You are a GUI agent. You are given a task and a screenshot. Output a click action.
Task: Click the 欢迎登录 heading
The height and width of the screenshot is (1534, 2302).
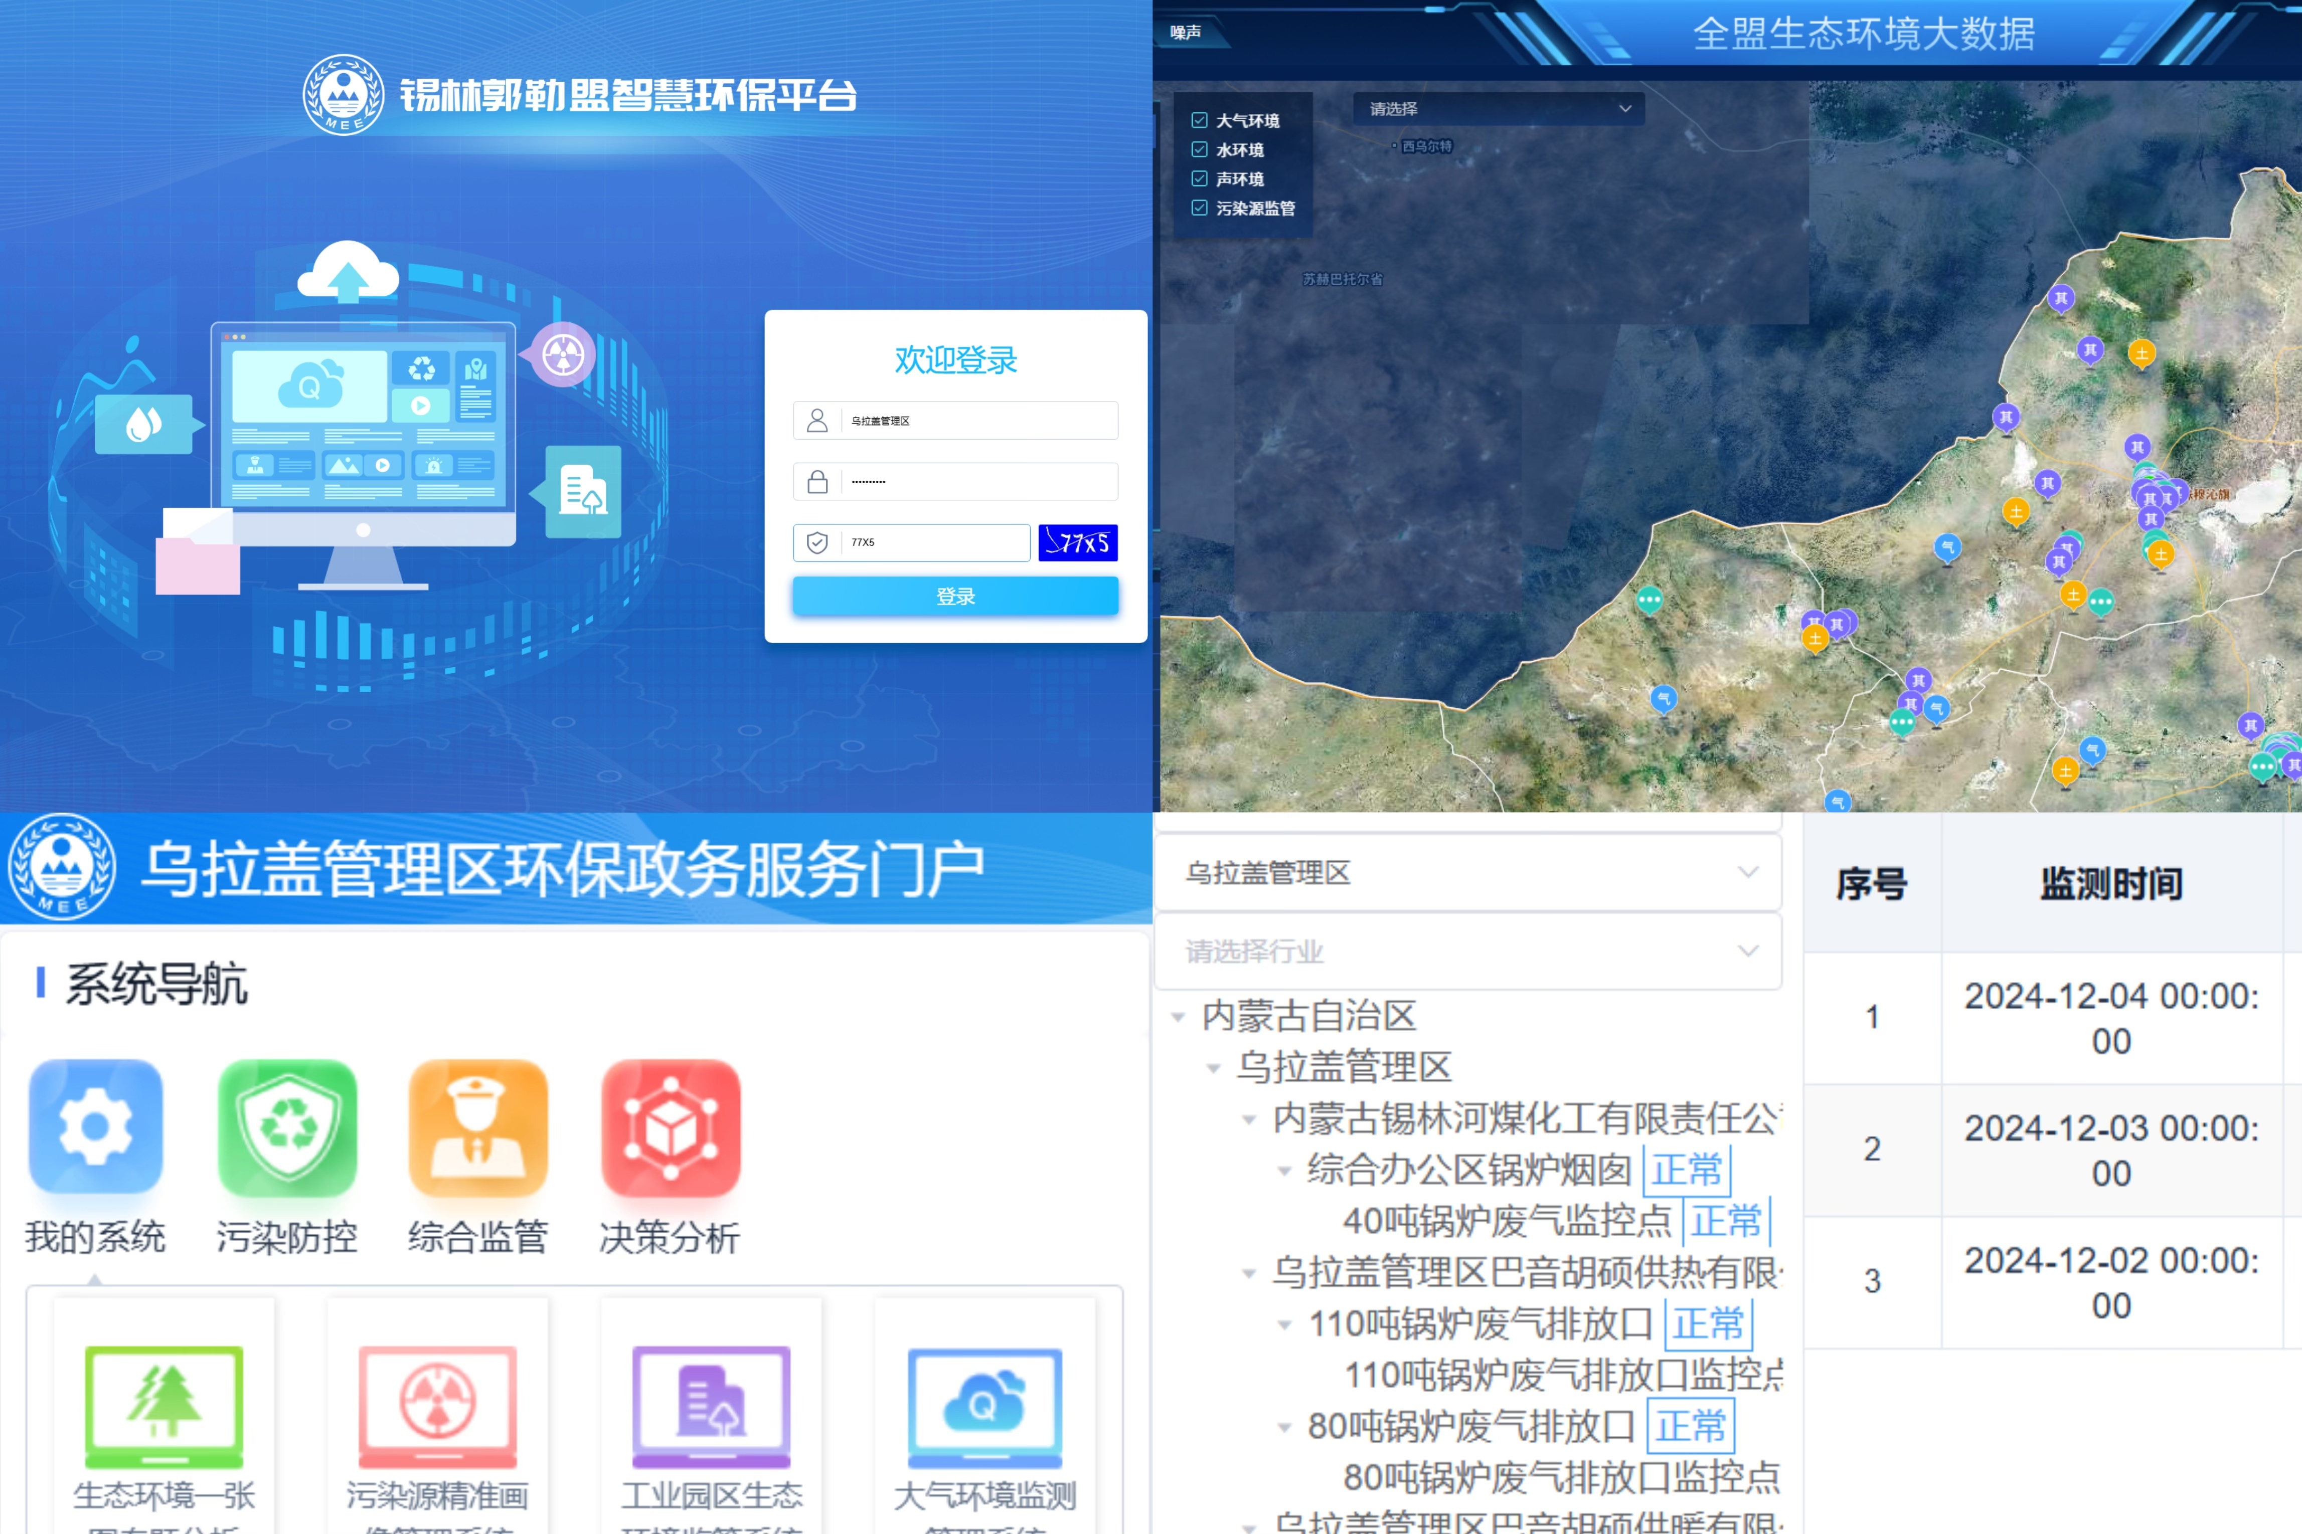(955, 360)
